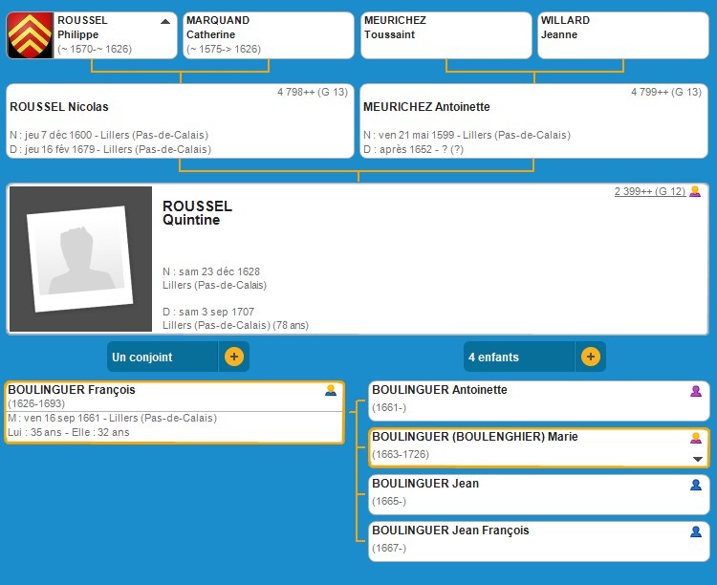717x585 pixels.
Task: Click the person icon on Marie Boulinguer's card
Action: tap(696, 438)
